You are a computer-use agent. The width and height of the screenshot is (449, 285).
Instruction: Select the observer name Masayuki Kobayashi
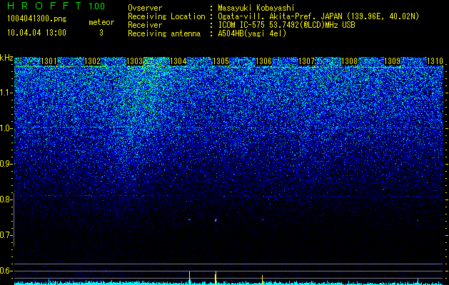click(256, 8)
